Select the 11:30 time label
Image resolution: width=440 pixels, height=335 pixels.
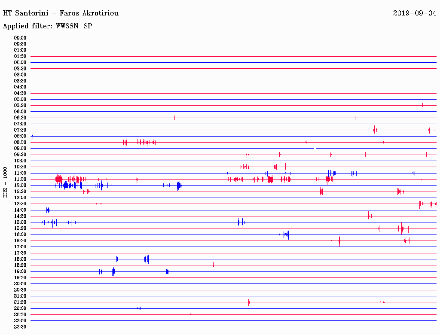pos(20,179)
